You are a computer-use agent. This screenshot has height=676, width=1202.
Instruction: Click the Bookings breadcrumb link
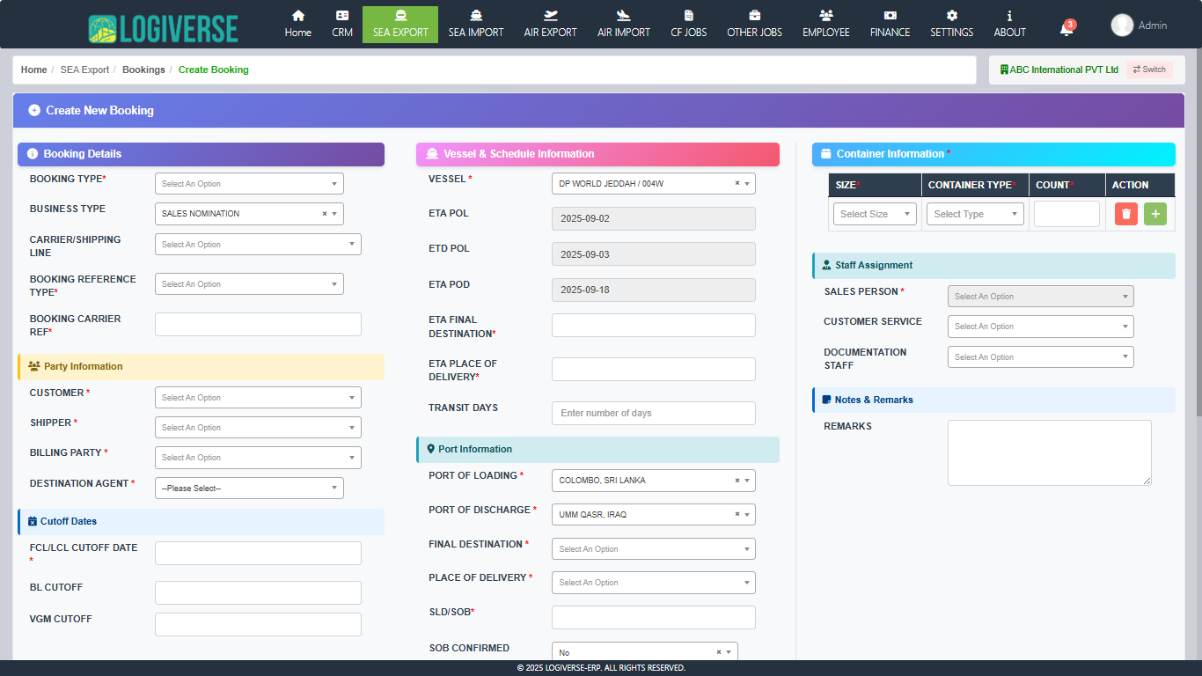coord(143,70)
